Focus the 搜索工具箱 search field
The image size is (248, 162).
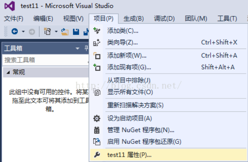click(45, 60)
